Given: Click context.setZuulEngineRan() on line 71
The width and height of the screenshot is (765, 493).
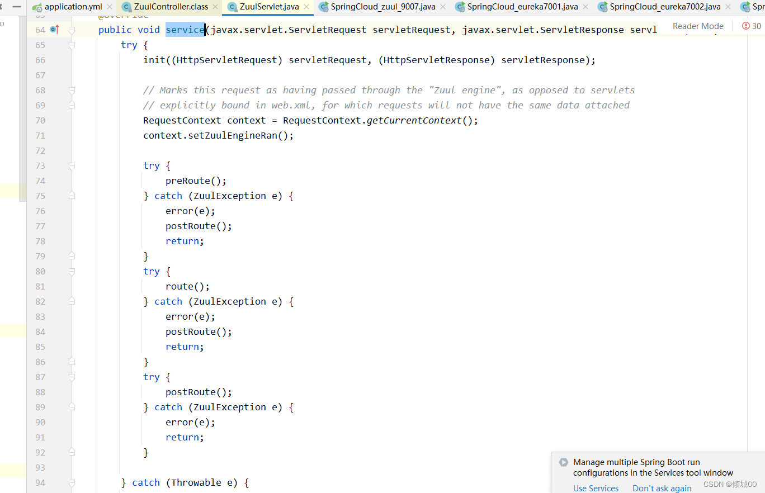Looking at the screenshot, I should click(218, 135).
